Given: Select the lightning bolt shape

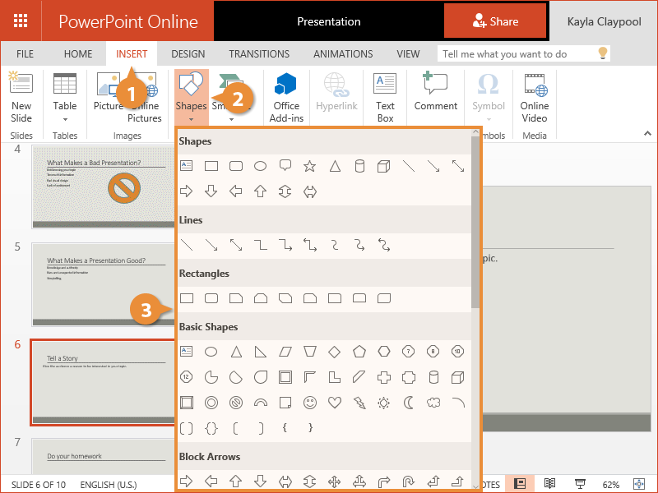Looking at the screenshot, I should pos(359,403).
